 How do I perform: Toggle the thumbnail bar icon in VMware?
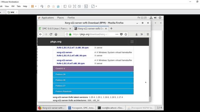click(x=70, y=6)
